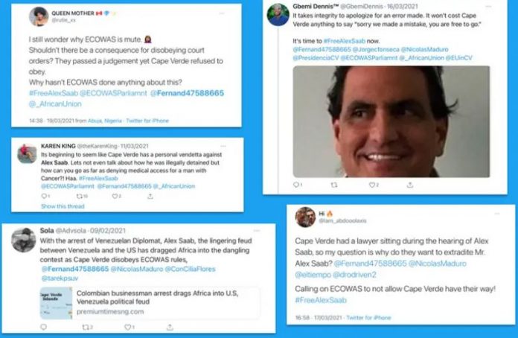Like Karen King's tweet
Screen dimensions: 518x338
point(115,197)
